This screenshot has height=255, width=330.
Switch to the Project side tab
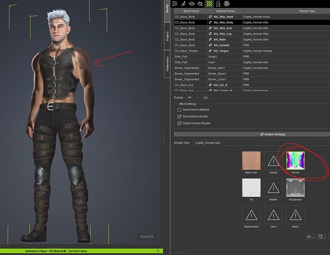coord(167,36)
